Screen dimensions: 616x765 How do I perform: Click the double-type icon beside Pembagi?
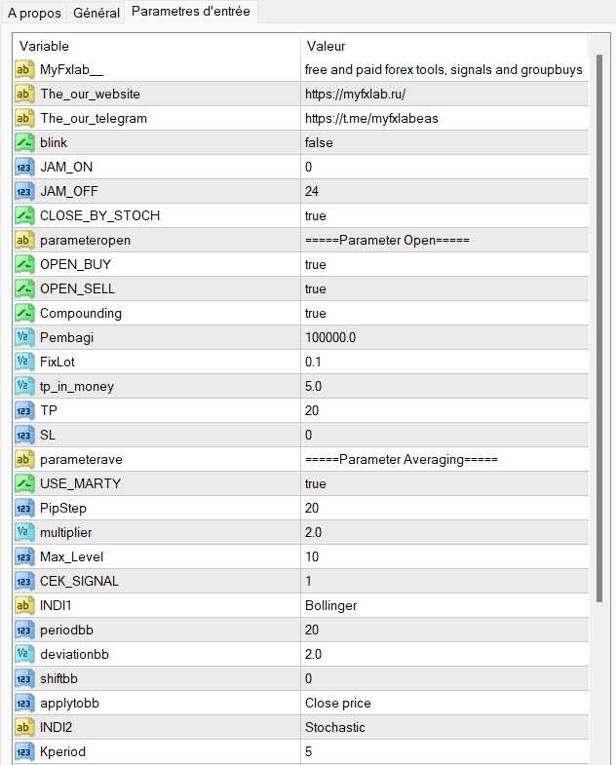pyautogui.click(x=24, y=337)
